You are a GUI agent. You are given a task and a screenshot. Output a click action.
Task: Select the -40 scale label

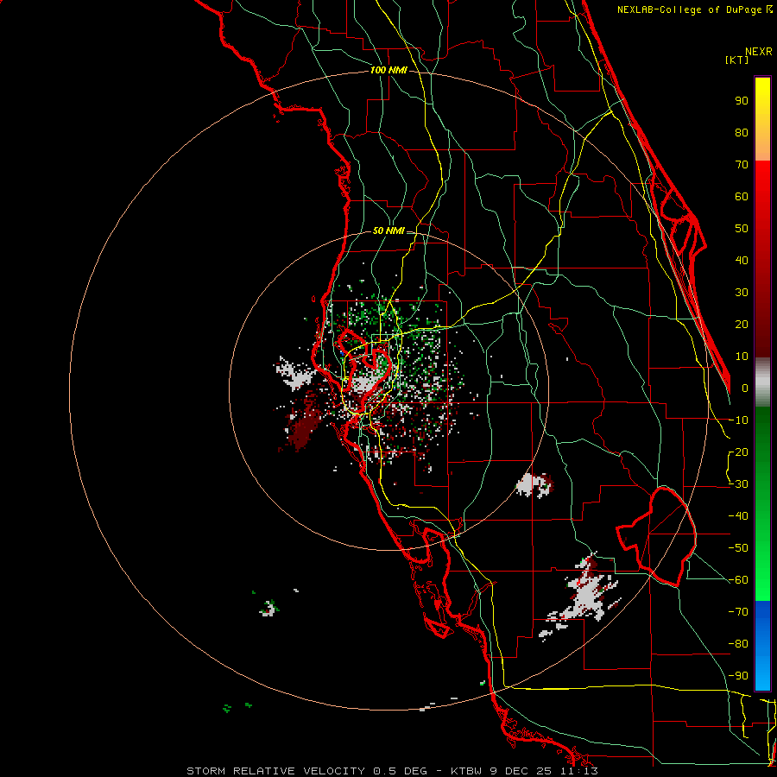pos(738,516)
